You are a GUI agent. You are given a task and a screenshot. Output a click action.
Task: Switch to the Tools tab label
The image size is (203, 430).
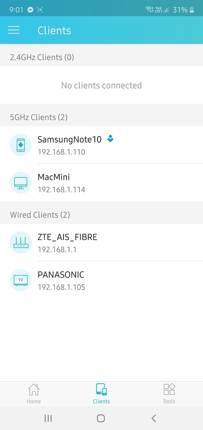pyautogui.click(x=169, y=401)
